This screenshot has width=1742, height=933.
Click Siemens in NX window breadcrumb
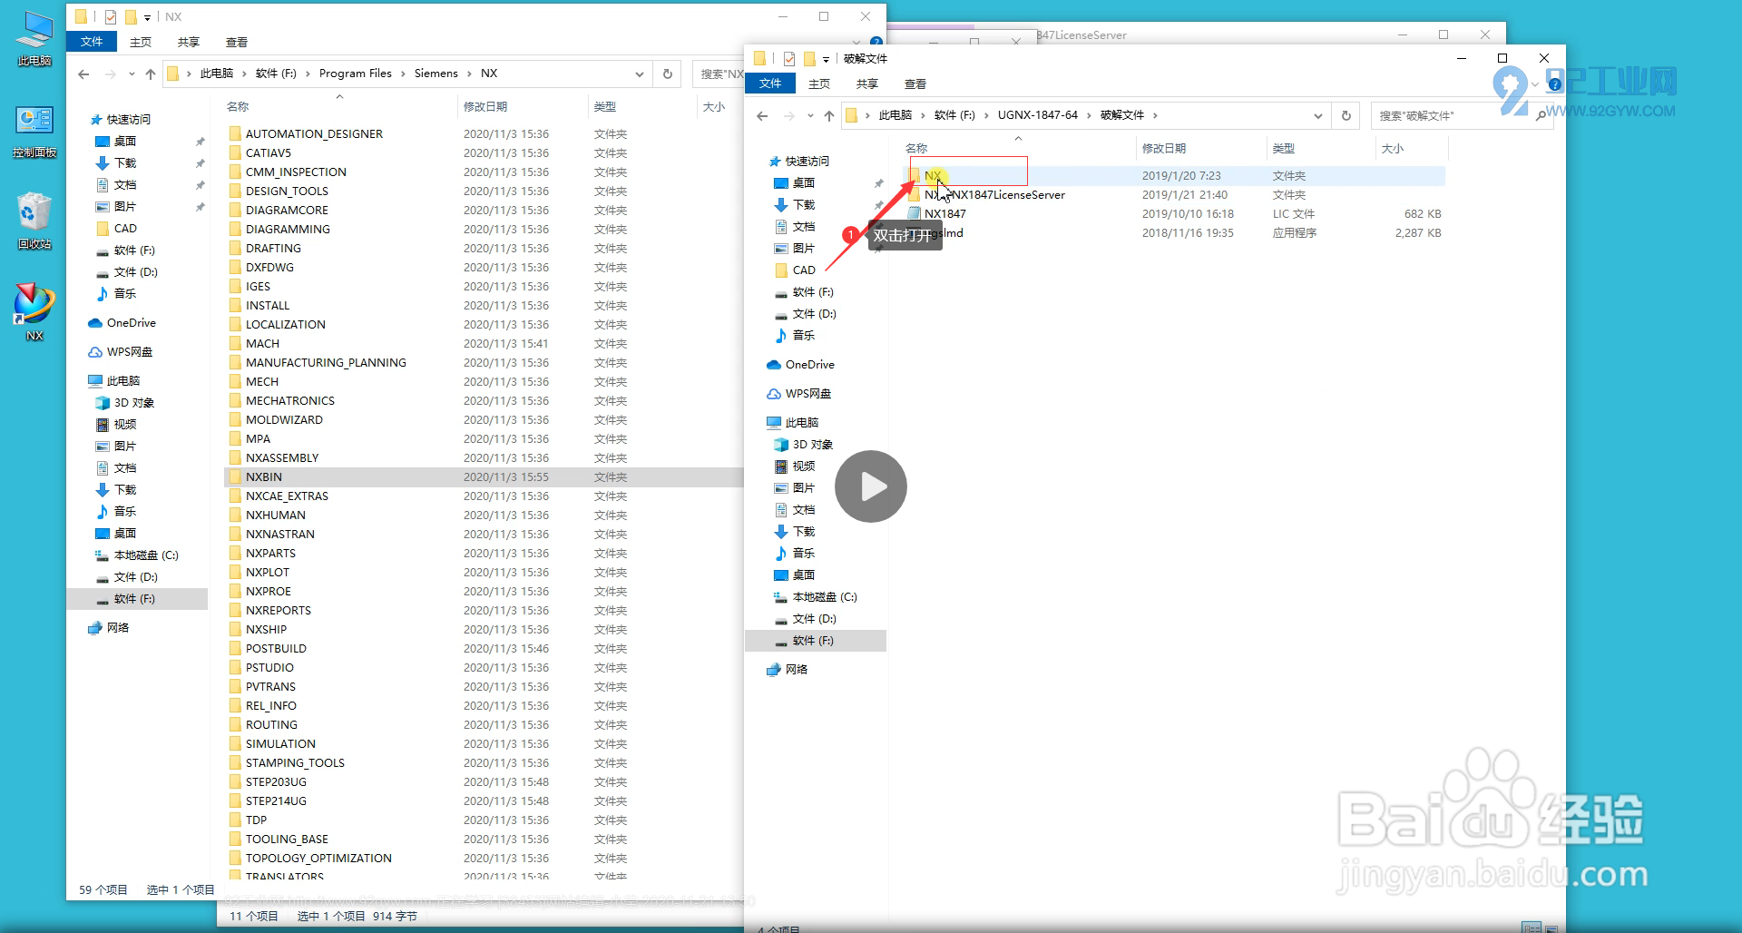click(436, 74)
